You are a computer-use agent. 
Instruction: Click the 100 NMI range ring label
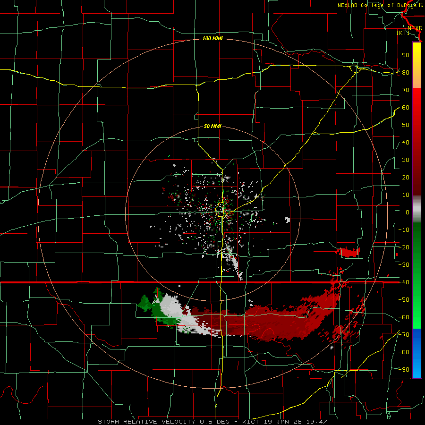[x=212, y=39]
